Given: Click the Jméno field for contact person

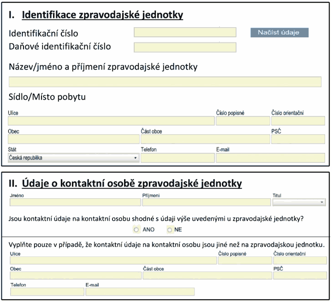Looking at the screenshot, I should tap(75, 202).
